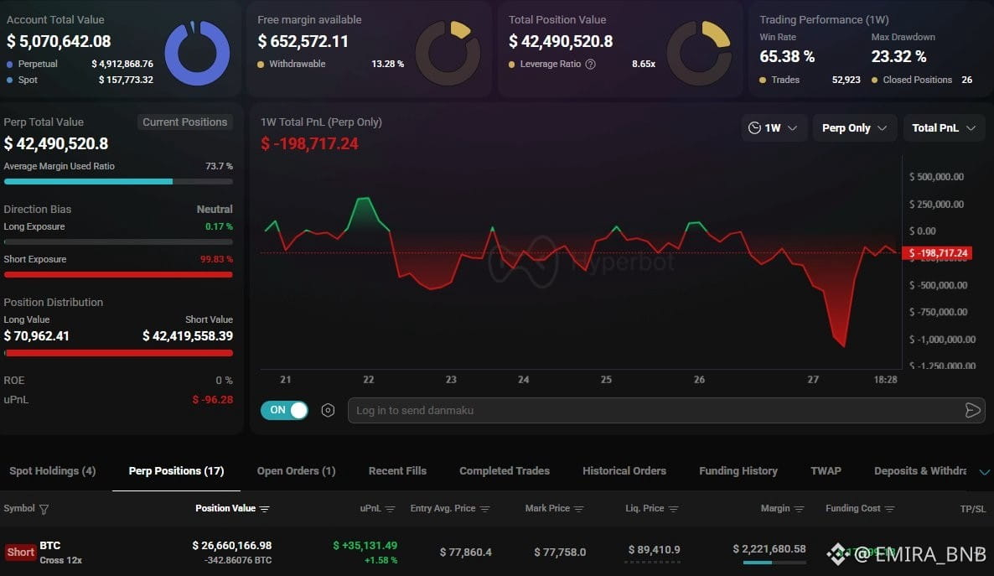The width and height of the screenshot is (994, 576).
Task: Select the Perp Positions (17) tab
Action: pos(176,470)
